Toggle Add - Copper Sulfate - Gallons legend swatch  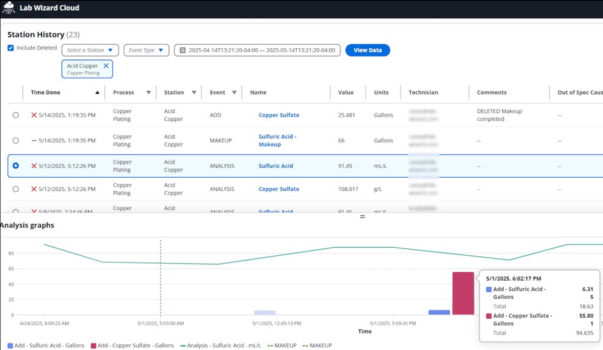tap(94, 346)
